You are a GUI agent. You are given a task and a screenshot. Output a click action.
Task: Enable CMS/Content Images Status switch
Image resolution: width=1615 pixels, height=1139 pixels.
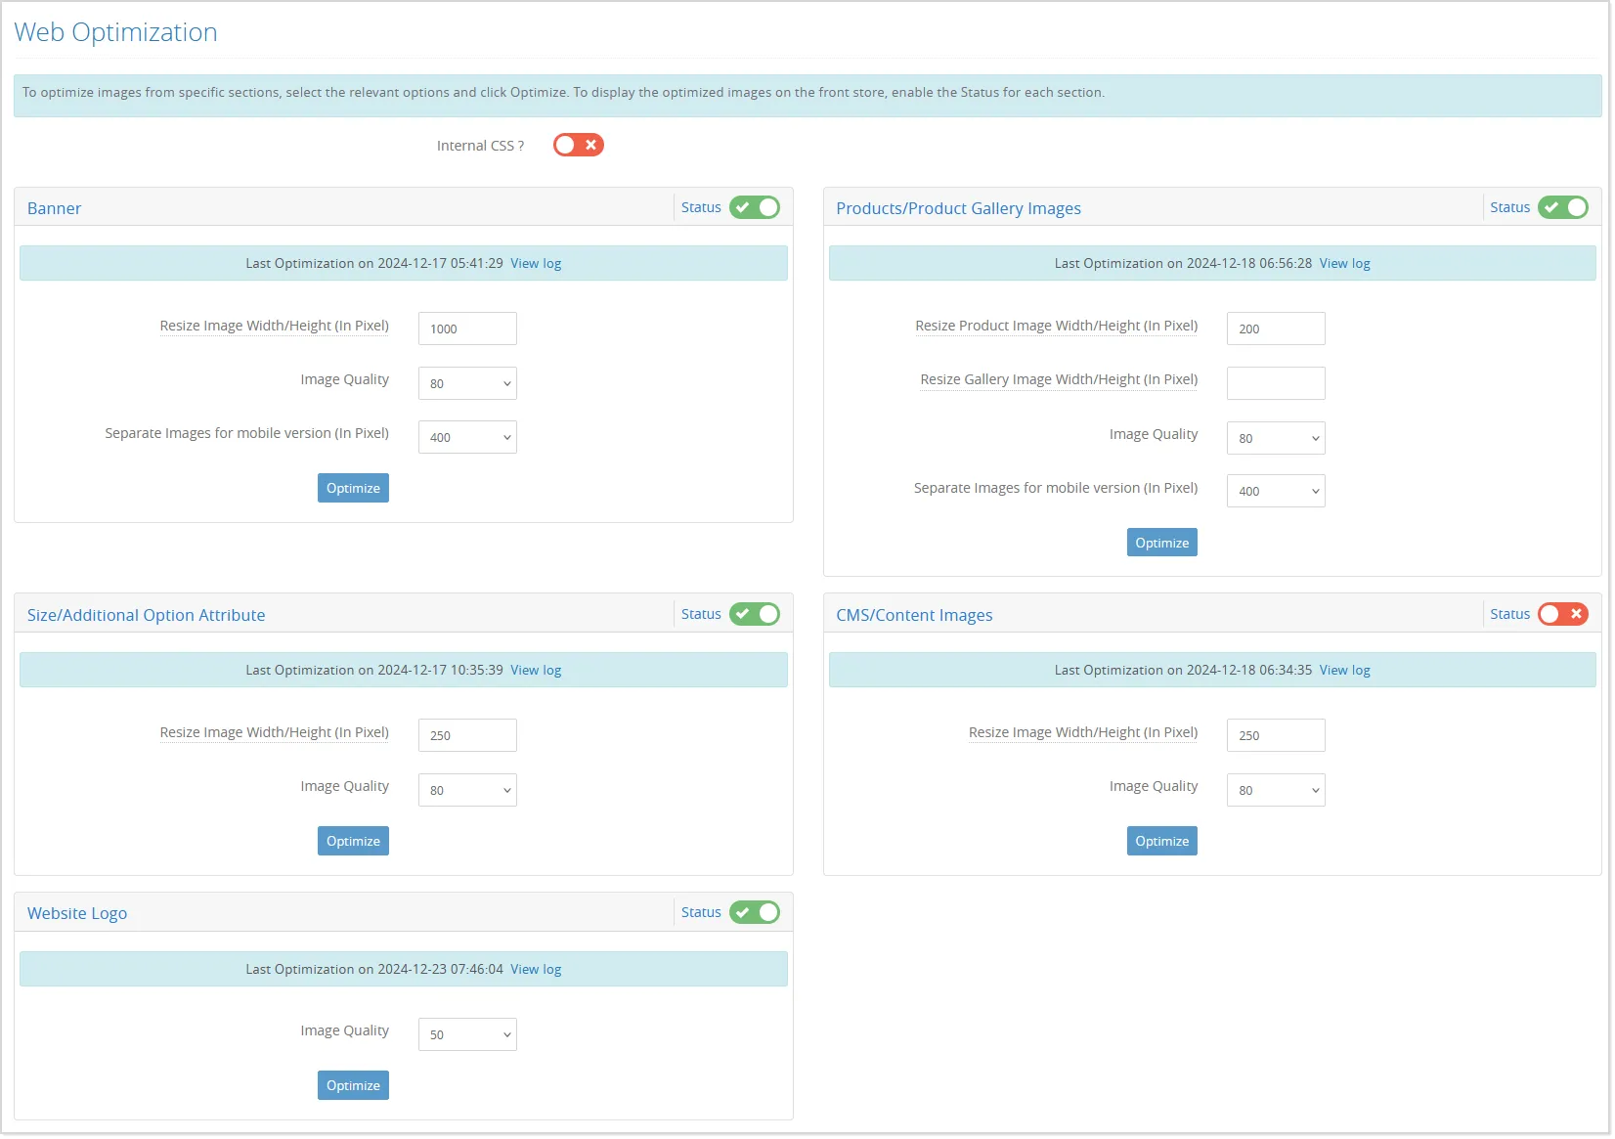coord(1563,614)
